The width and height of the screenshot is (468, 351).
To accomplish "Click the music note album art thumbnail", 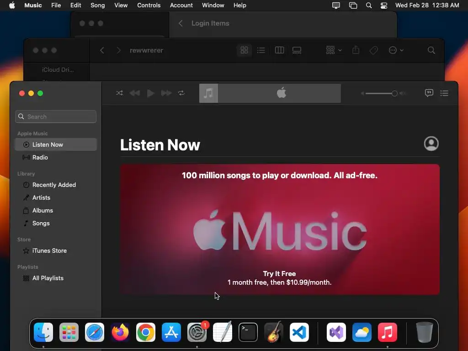I will tap(208, 93).
